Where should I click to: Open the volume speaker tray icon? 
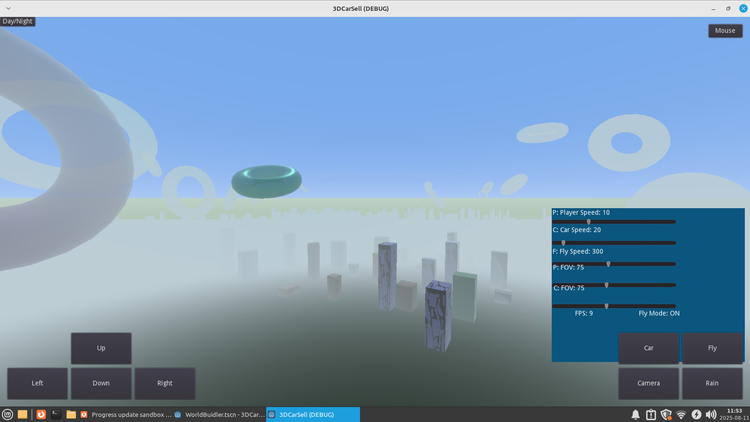point(711,414)
